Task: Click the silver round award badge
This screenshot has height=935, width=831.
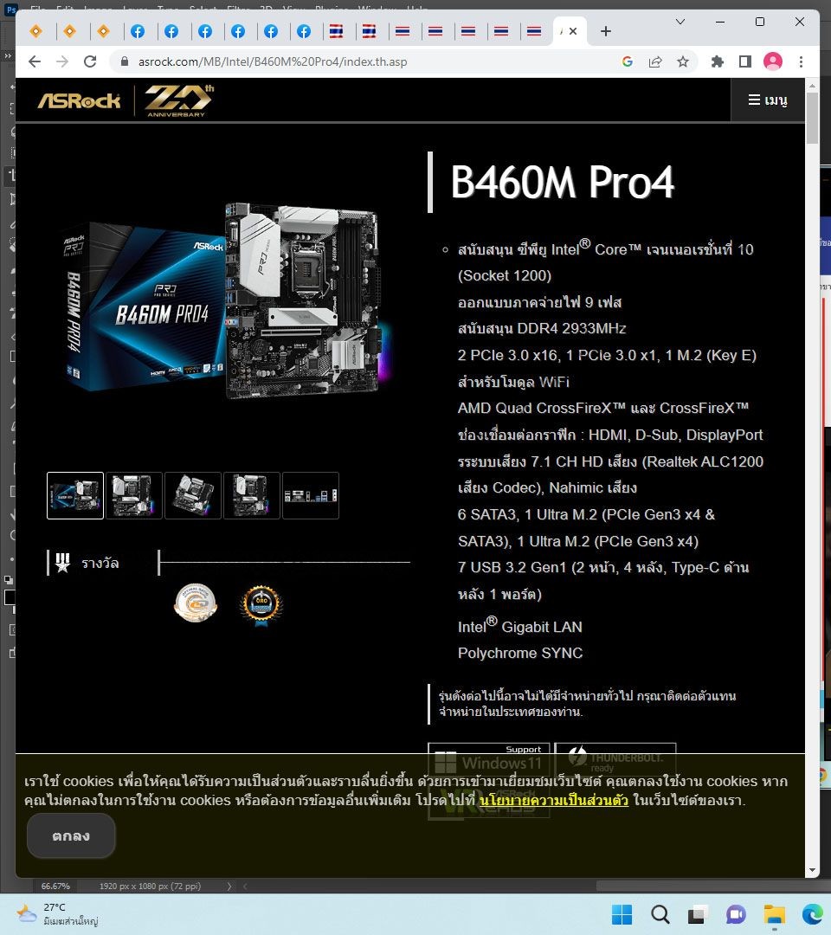Action: pos(196,603)
